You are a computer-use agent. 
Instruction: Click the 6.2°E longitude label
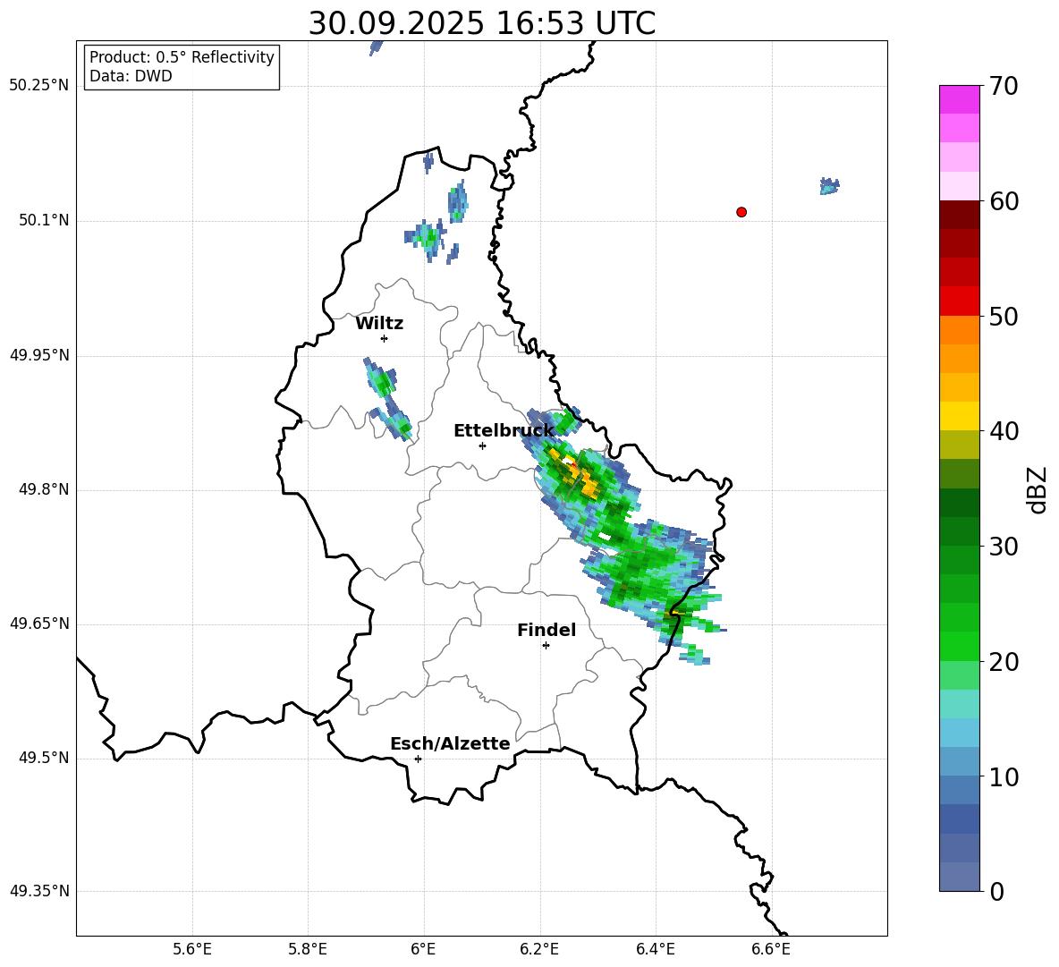click(539, 949)
